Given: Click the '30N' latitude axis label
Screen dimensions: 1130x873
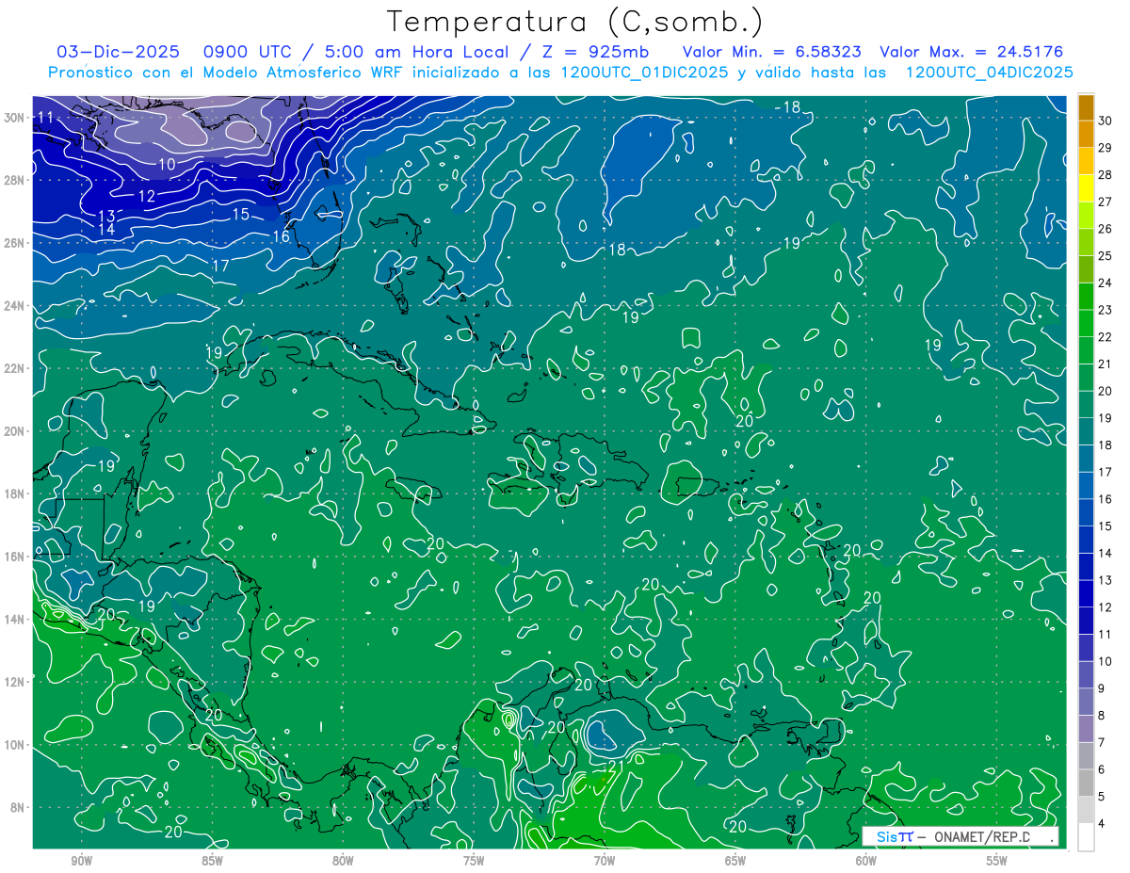Looking at the screenshot, I should [x=15, y=117].
